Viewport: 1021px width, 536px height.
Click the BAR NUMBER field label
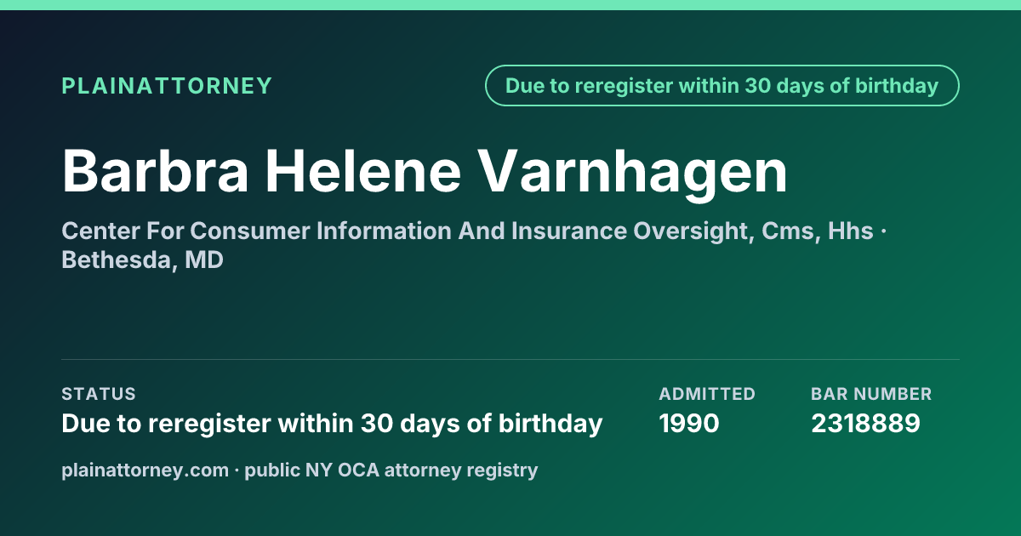[x=871, y=394]
